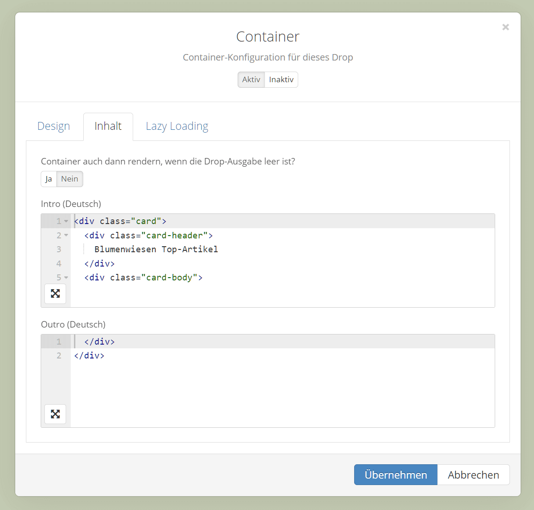Click line number 3 in Intro gutter

(x=59, y=249)
